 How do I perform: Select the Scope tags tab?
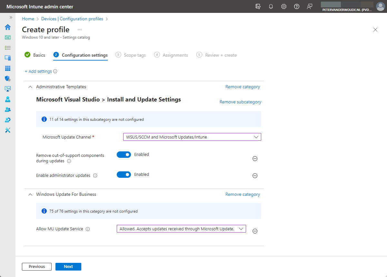point(134,55)
